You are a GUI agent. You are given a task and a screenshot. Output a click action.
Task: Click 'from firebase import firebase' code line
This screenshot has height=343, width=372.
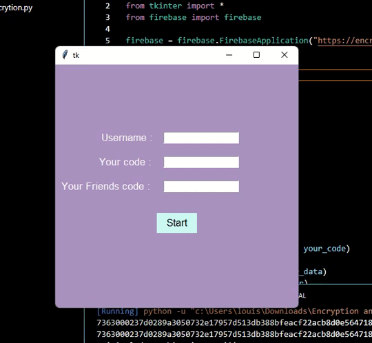pos(194,17)
